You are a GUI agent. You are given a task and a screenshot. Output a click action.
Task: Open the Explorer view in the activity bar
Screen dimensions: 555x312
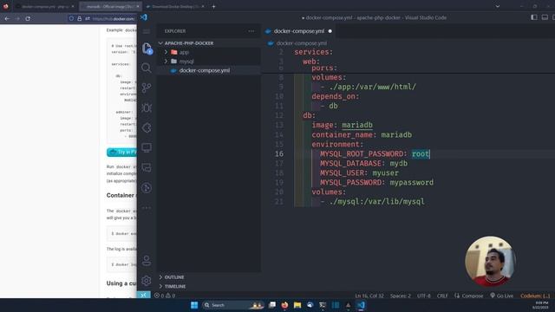pyautogui.click(x=147, y=49)
